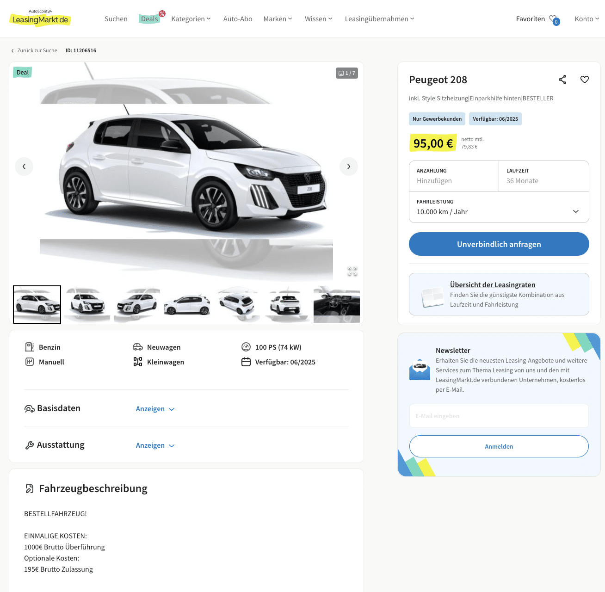
Task: Click 195€ Brutto Zulassung text
Action: (58, 569)
